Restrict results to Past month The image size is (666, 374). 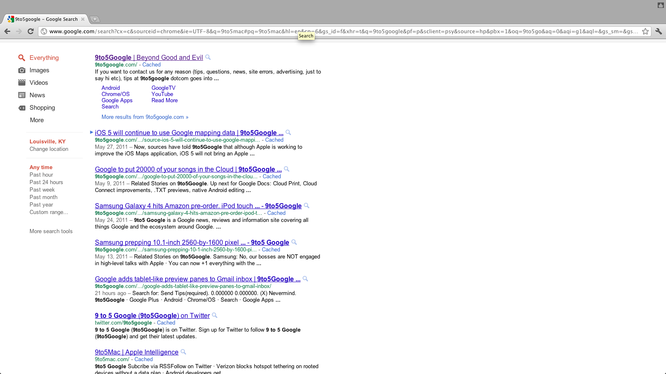pyautogui.click(x=43, y=197)
